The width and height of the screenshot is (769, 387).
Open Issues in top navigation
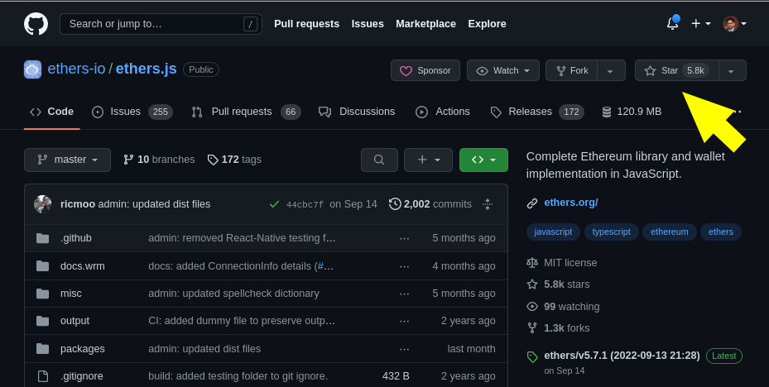pyautogui.click(x=368, y=24)
